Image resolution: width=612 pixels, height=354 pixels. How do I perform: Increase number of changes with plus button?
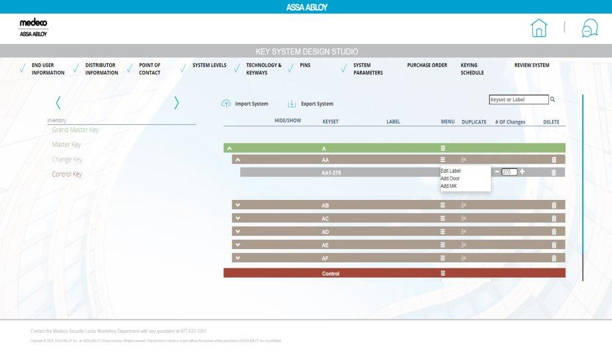point(522,171)
